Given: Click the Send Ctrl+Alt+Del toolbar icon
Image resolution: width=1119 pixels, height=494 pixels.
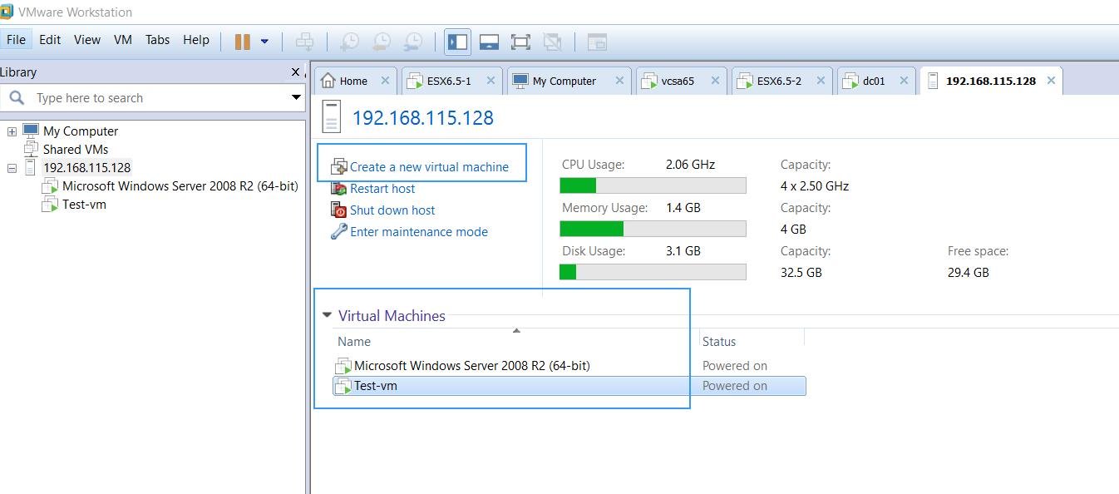Looking at the screenshot, I should pyautogui.click(x=305, y=42).
